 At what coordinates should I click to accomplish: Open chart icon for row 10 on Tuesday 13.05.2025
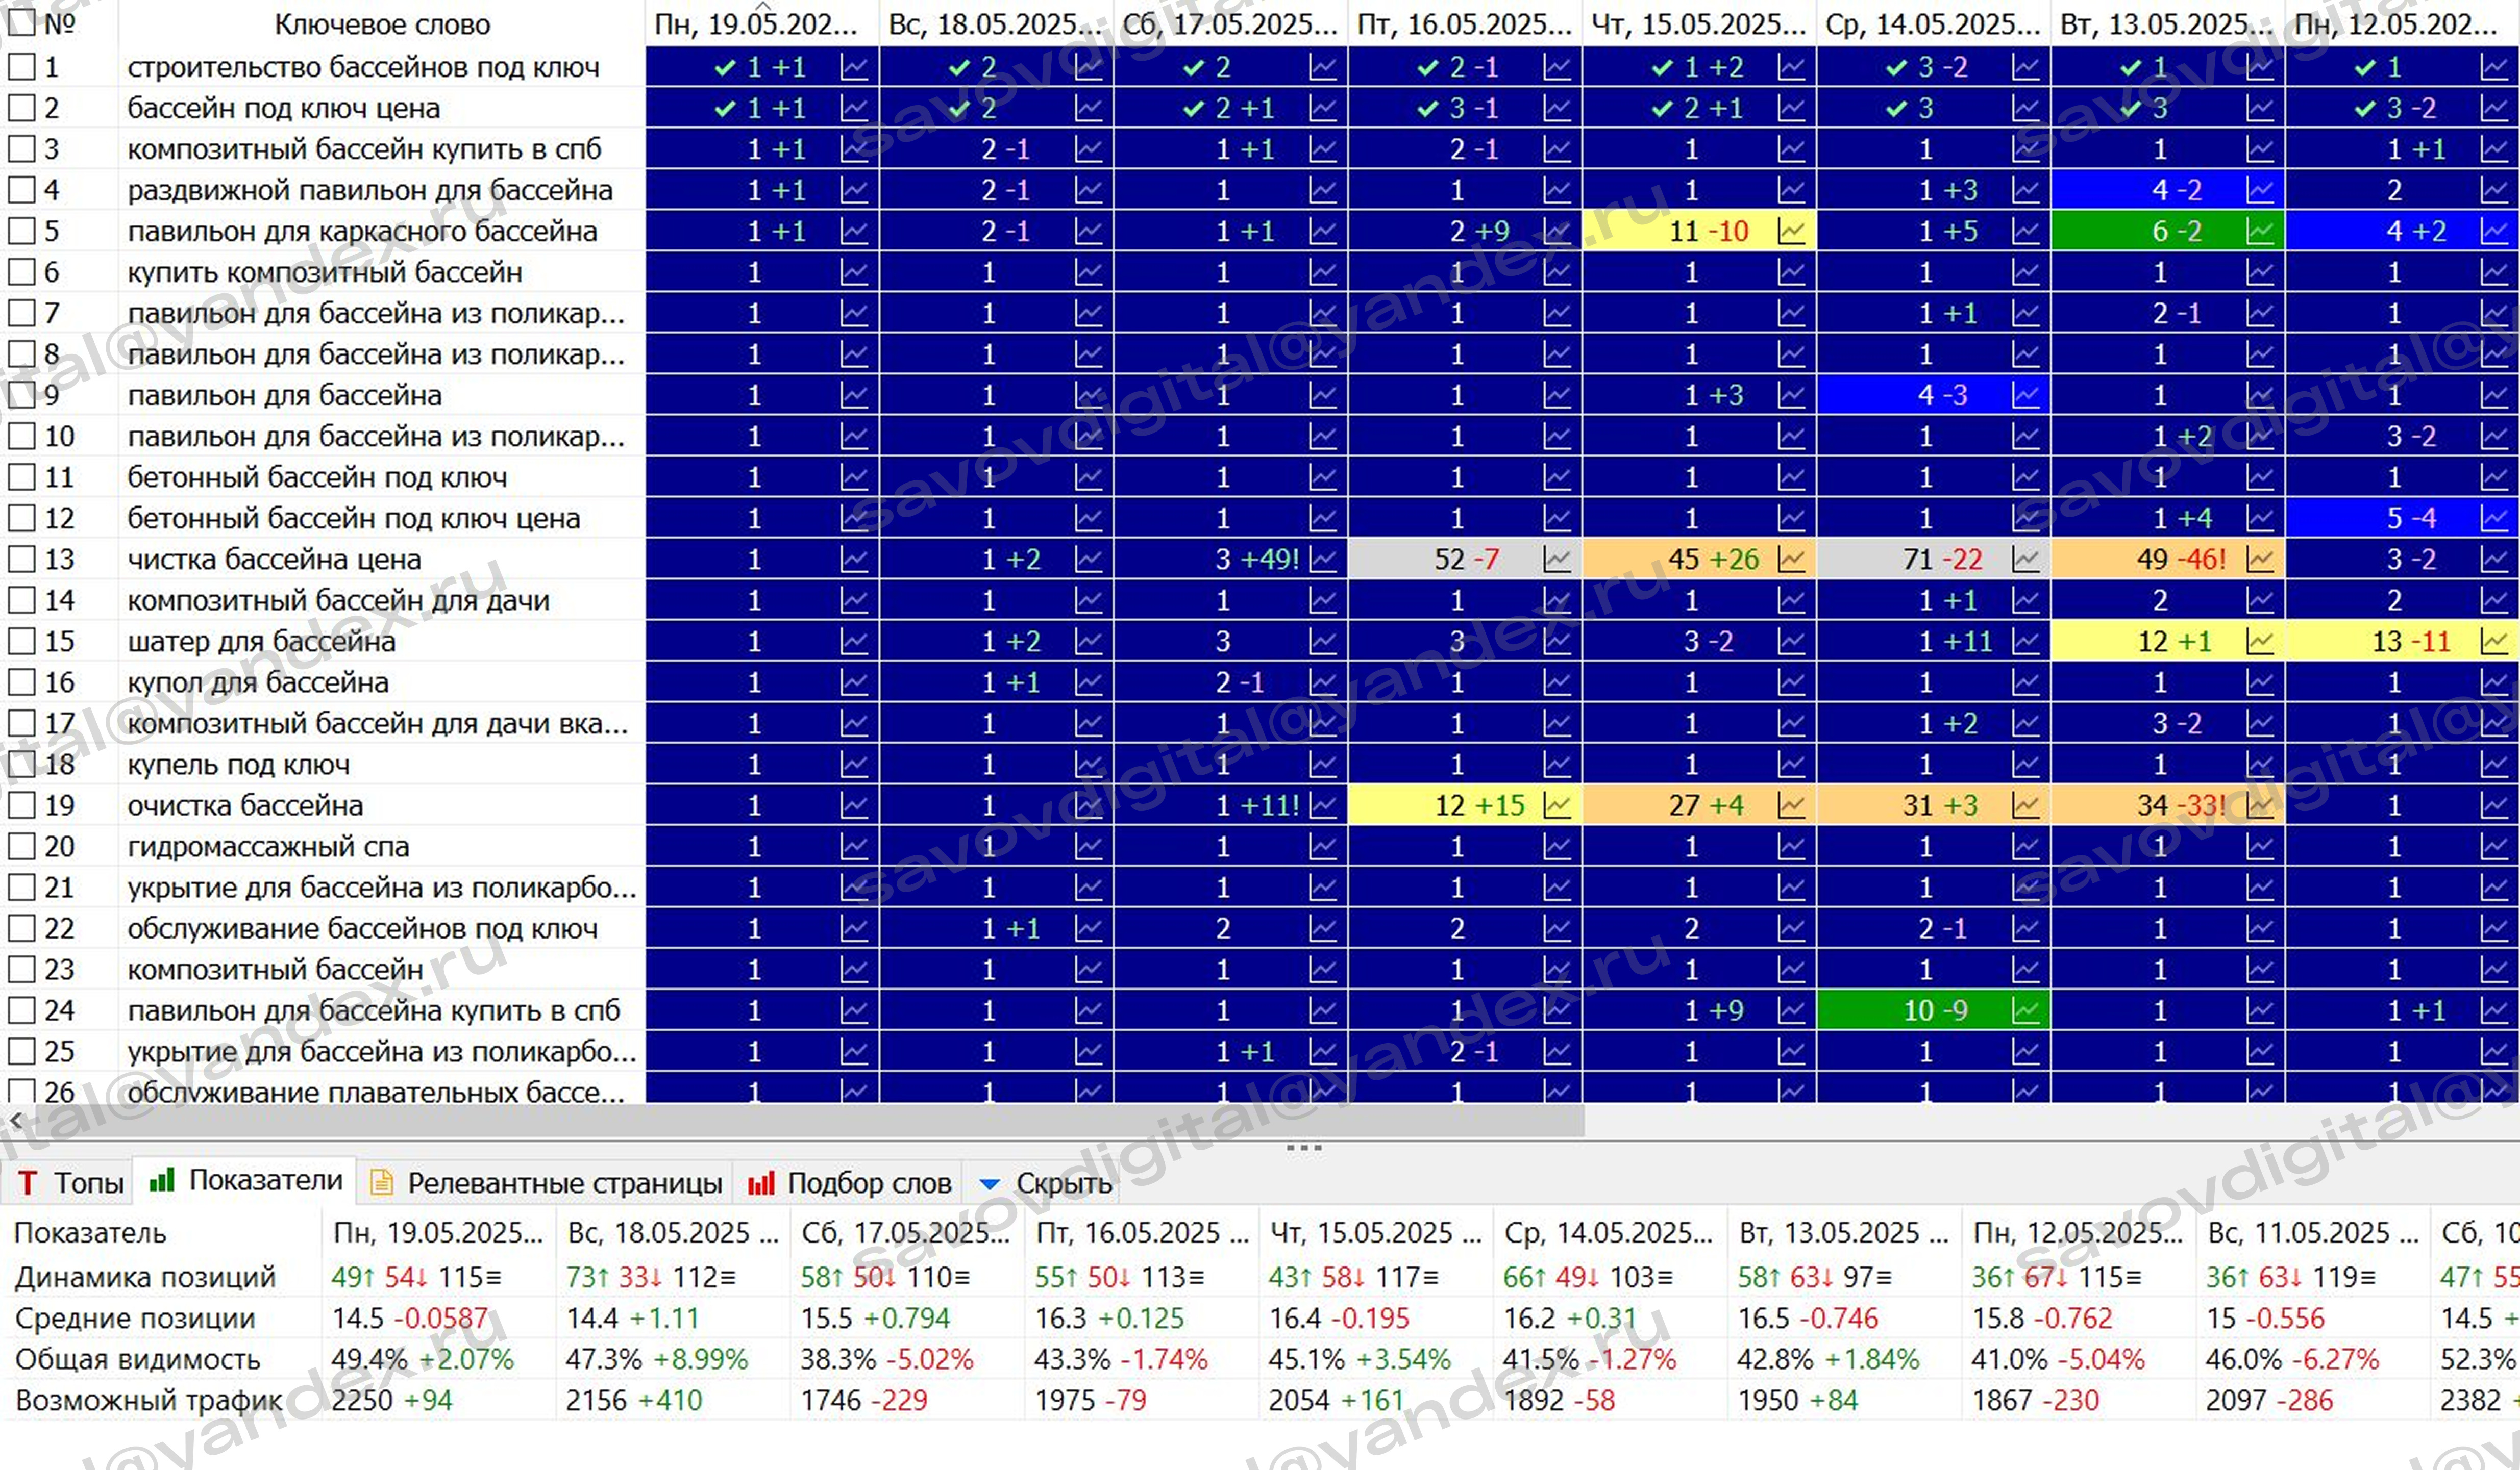pyautogui.click(x=2260, y=436)
